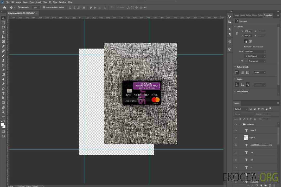This screenshot has width=281, height=187.
Task: Select the Rectangle shape tool
Action: point(3,103)
